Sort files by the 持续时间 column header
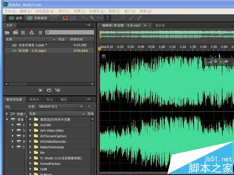234x175 pixels. click(76, 39)
